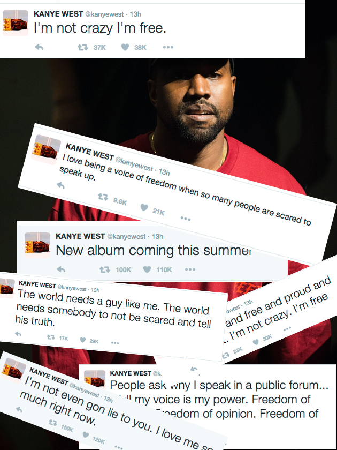The height and width of the screenshot is (450, 337).
Task: Open avatar thumbnail on "I'm not crazy" tweet
Action: tap(16, 22)
